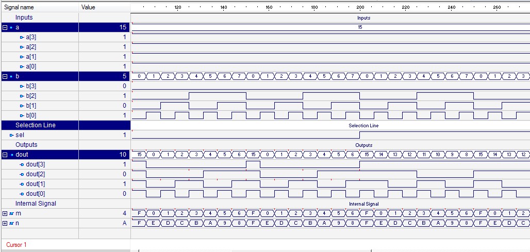This screenshot has width=530, height=252.
Task: Expand the m internal signal
Action: (x=5, y=213)
